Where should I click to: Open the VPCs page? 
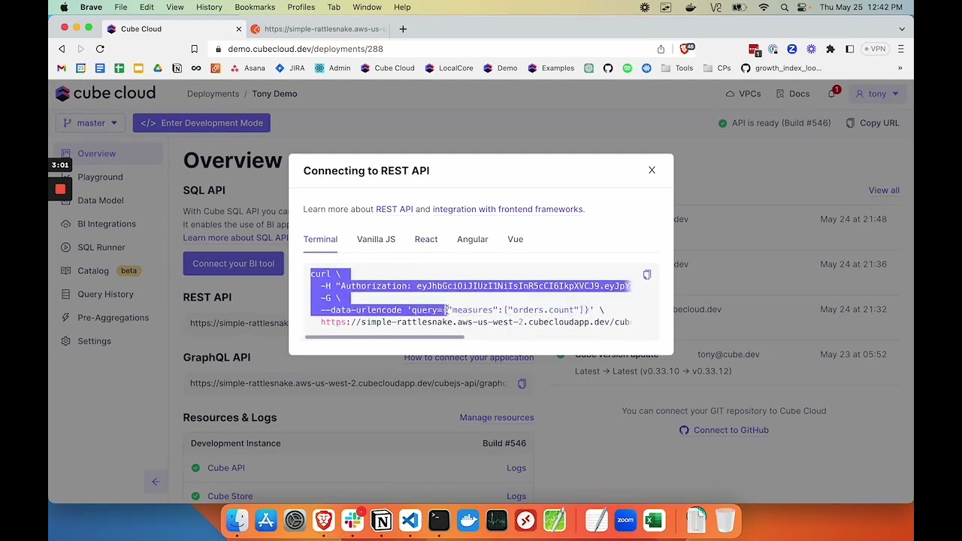(x=743, y=94)
